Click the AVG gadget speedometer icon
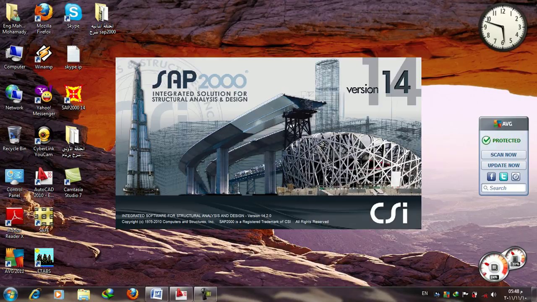Image resolution: width=537 pixels, height=302 pixels. [x=516, y=177]
